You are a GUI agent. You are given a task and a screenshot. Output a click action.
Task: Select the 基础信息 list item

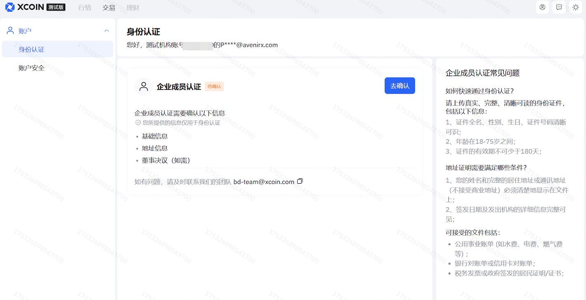click(x=155, y=136)
